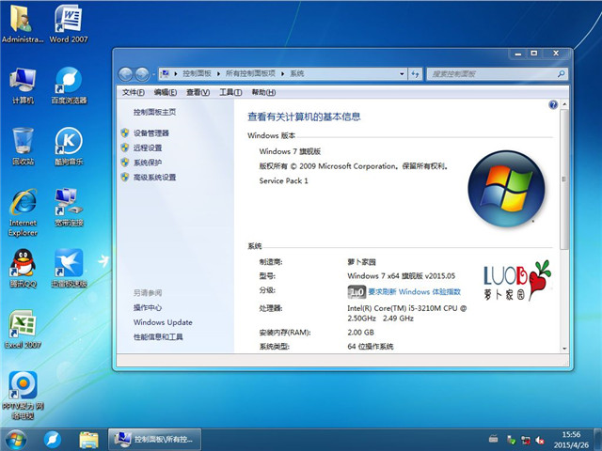602x451 pixels.
Task: Click the 1.0 experience index badge
Action: [356, 292]
